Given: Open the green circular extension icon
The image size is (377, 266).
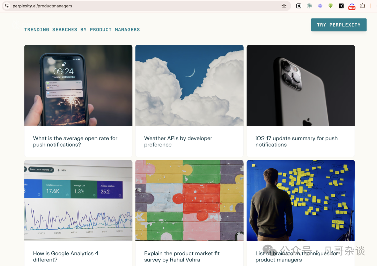Looking at the screenshot, I should tap(309, 6).
